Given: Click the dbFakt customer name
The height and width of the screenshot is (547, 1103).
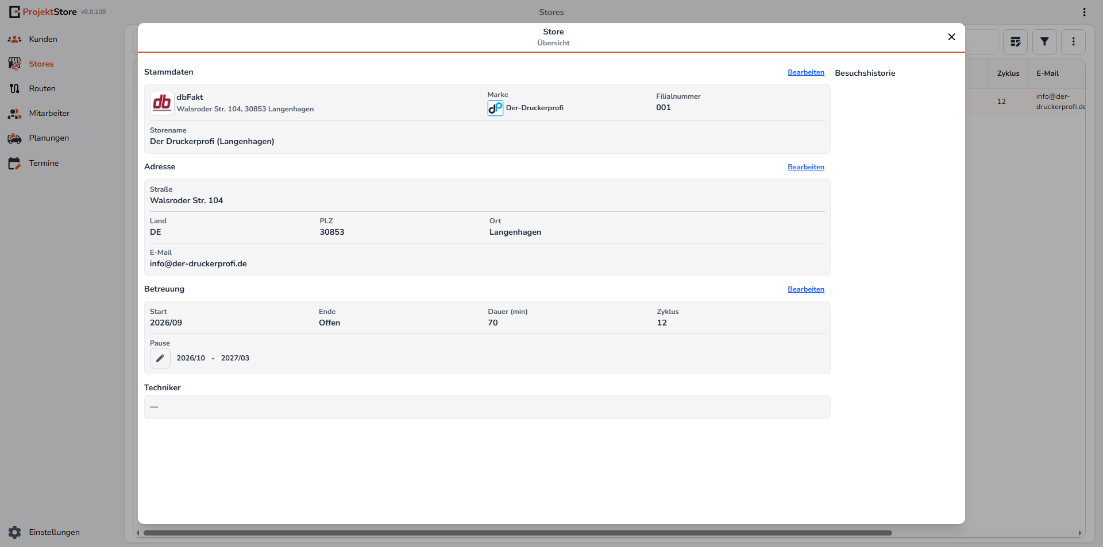Looking at the screenshot, I should 190,97.
